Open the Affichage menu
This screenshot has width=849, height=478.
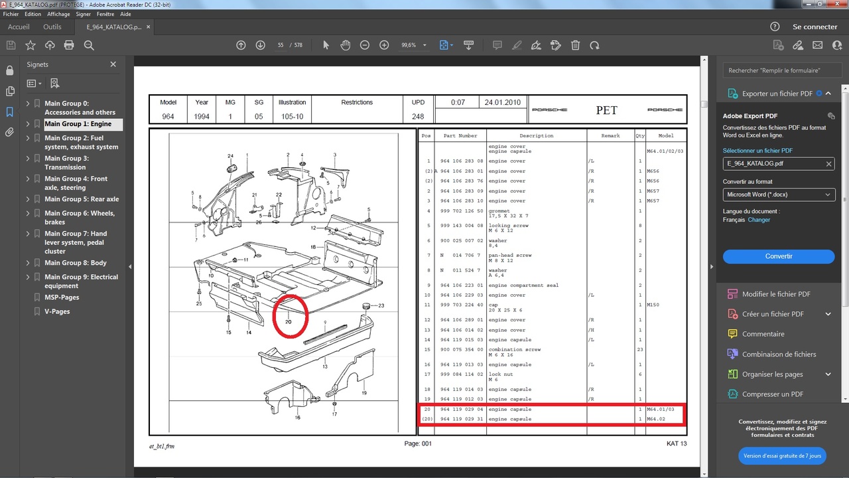(58, 14)
